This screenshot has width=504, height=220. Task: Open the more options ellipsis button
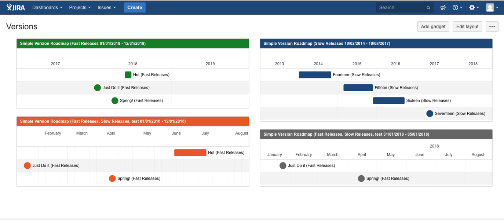pos(492,26)
